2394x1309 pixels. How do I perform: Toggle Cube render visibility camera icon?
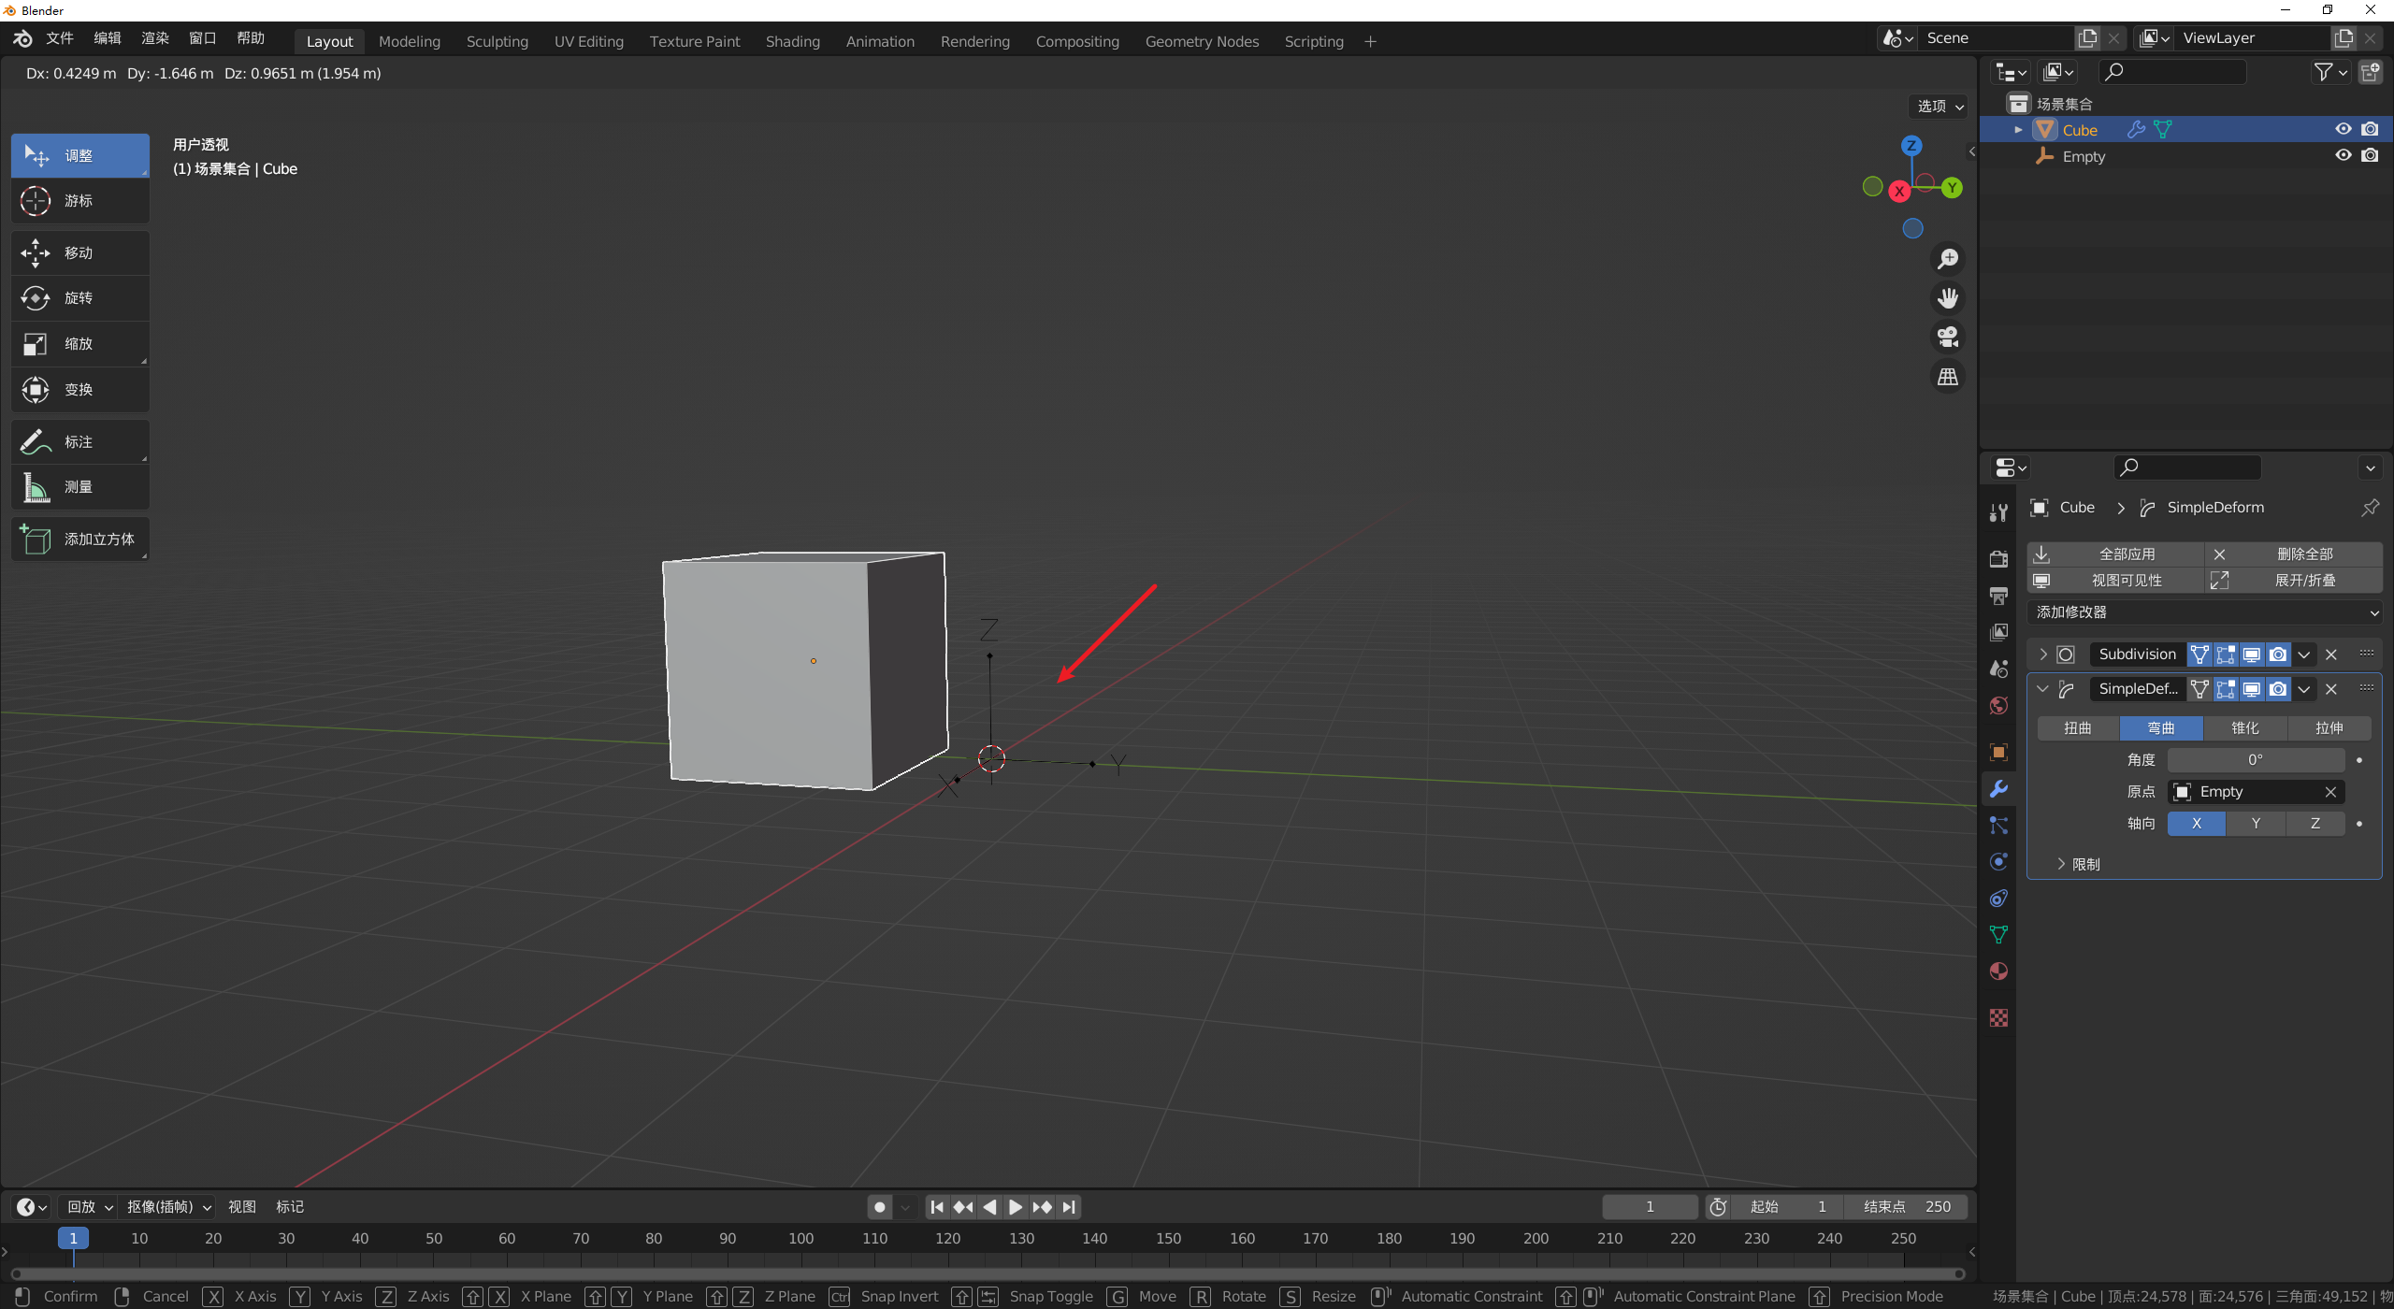tap(2370, 130)
